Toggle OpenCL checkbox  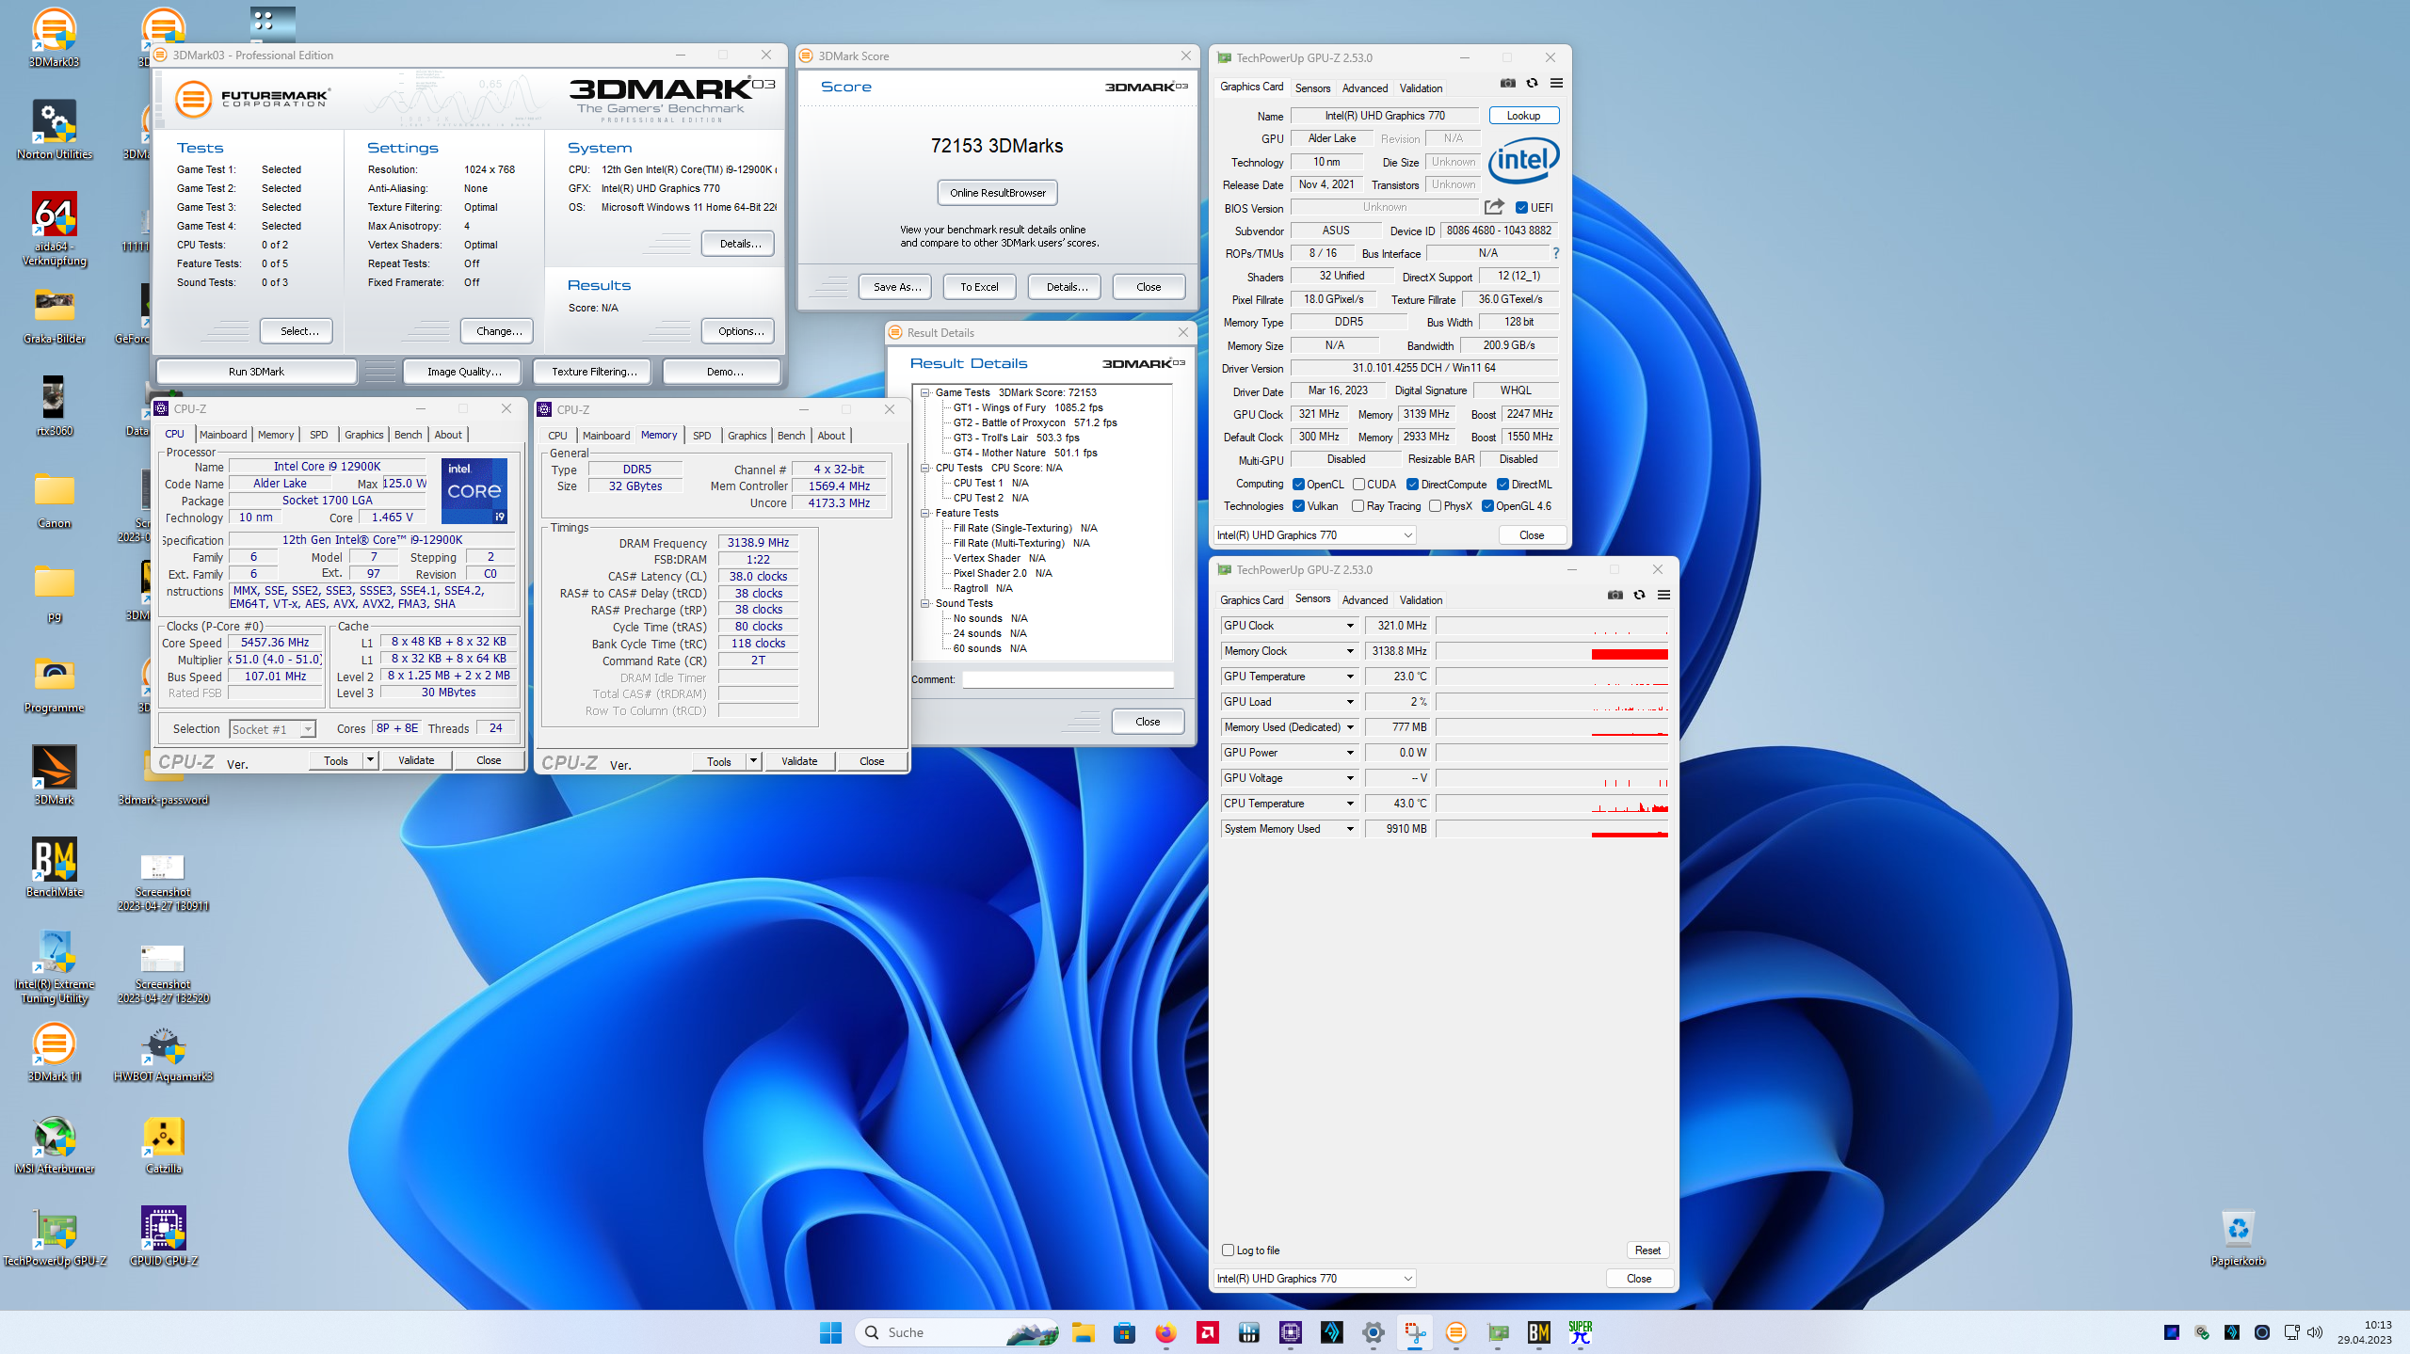click(1298, 485)
